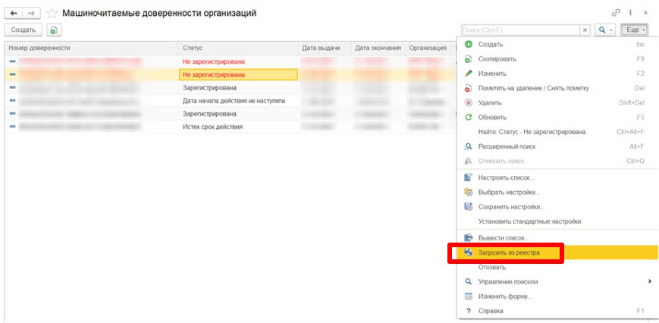Viewport: 659px width, 323px height.
Task: Clear the search field with X icon
Action: pos(585,30)
